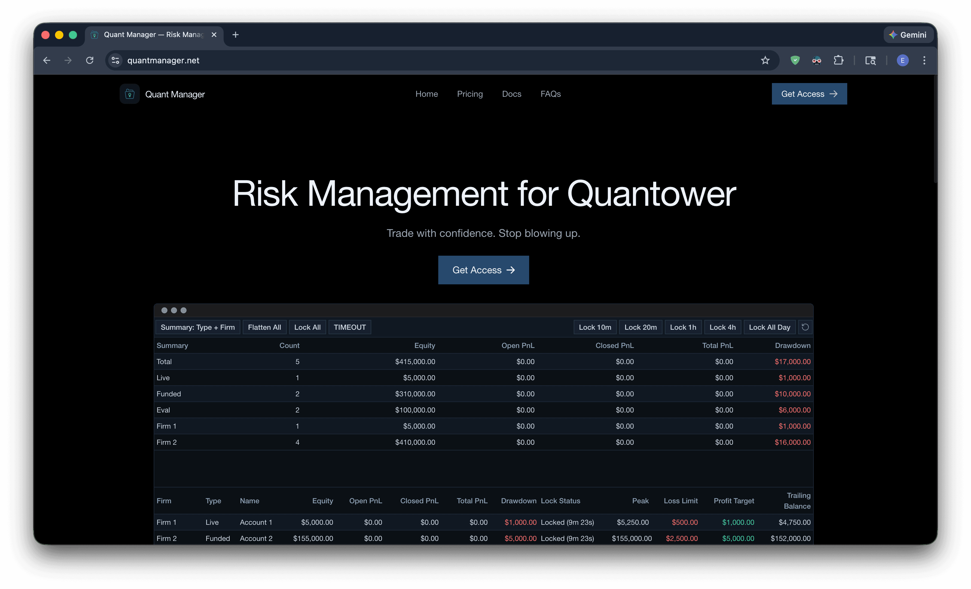This screenshot has height=589, width=971.
Task: Open Chrome's three-dot menu
Action: click(924, 60)
